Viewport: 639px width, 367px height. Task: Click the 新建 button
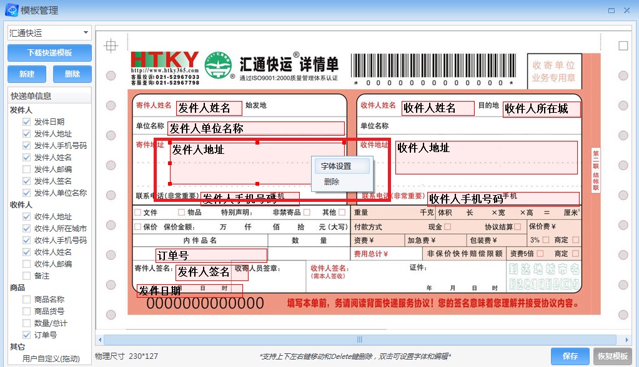coord(27,74)
